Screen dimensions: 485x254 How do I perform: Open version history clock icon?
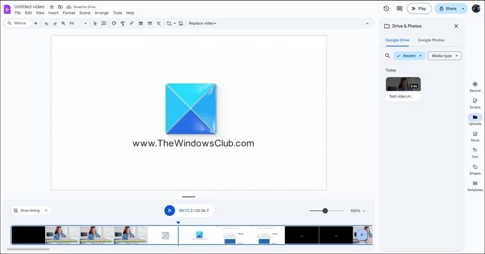tap(387, 9)
